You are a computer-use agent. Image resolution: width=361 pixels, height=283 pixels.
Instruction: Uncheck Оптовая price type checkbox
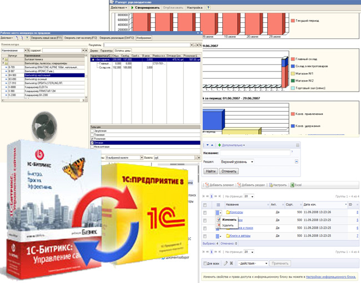(x=92, y=143)
